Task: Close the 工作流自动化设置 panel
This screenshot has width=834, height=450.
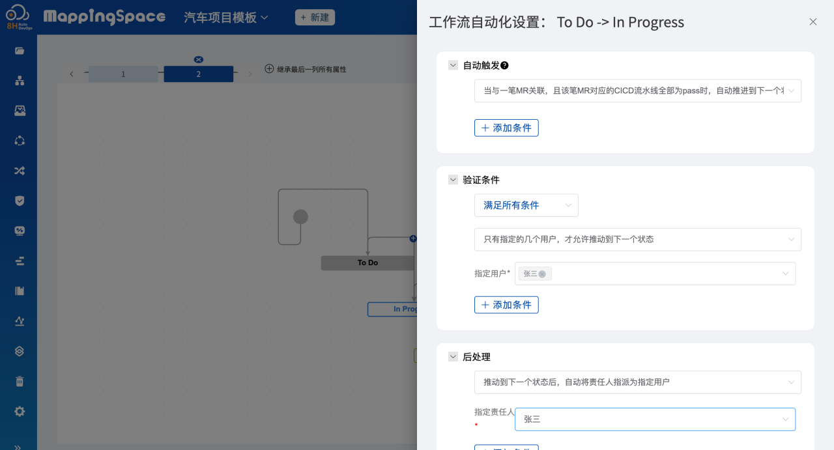Action: [813, 21]
